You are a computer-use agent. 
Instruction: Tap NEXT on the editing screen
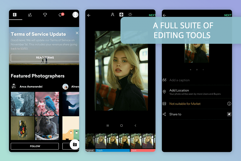(x=152, y=15)
